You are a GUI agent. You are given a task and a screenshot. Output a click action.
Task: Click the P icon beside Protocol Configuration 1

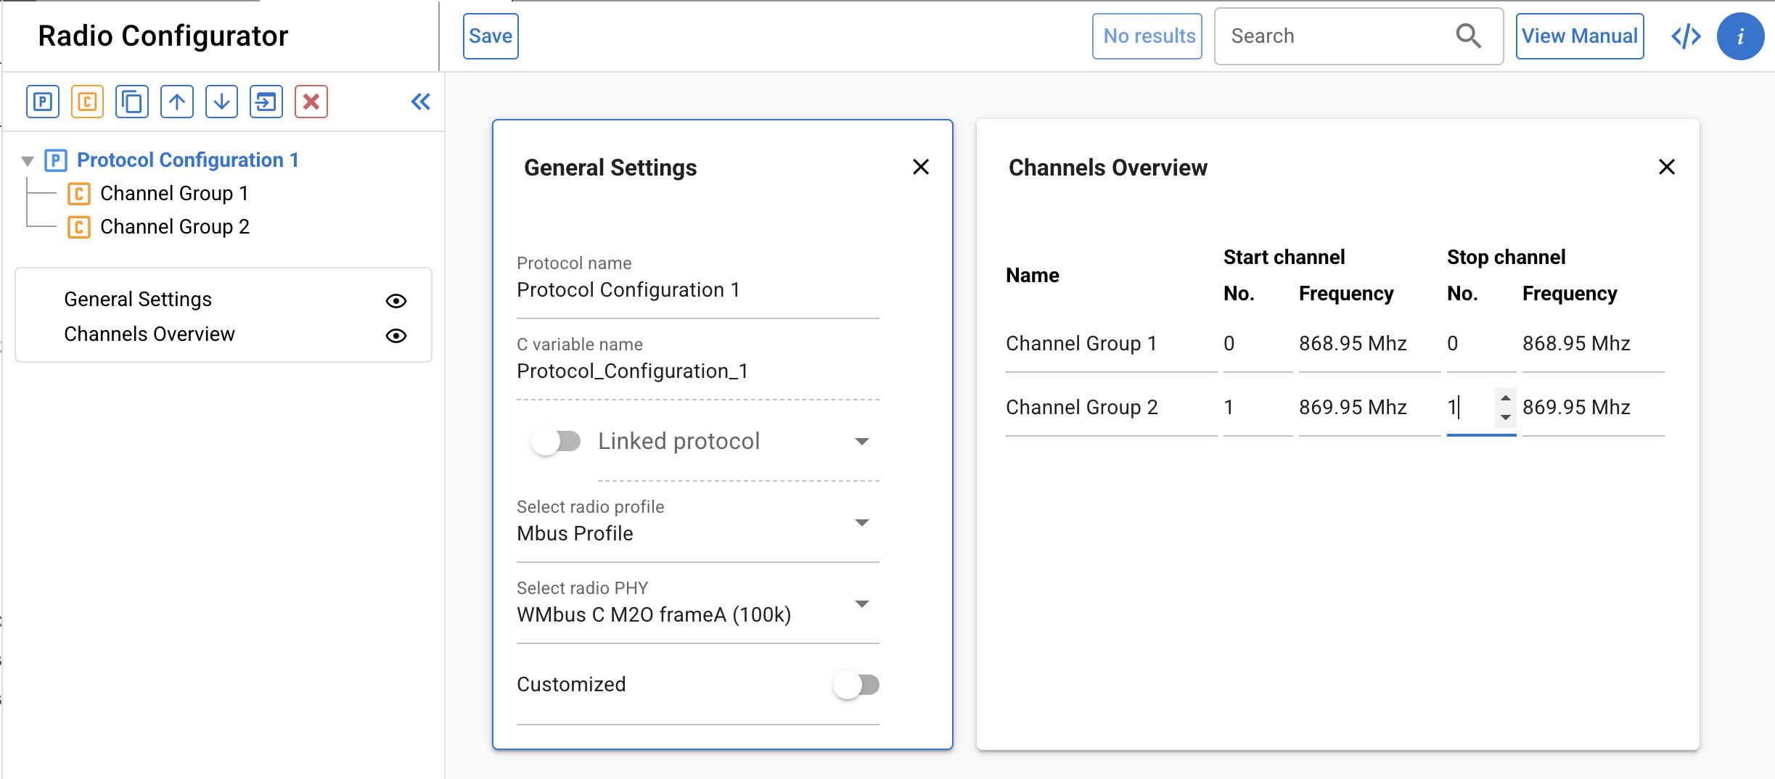pyautogui.click(x=56, y=160)
